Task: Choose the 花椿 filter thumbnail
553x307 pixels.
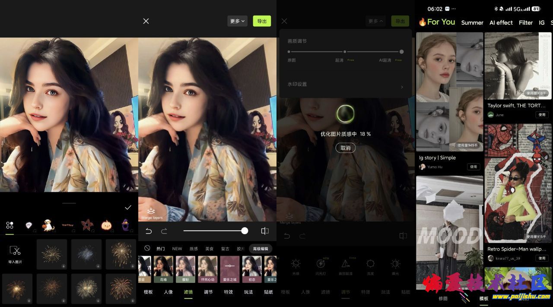Action: click(x=163, y=269)
